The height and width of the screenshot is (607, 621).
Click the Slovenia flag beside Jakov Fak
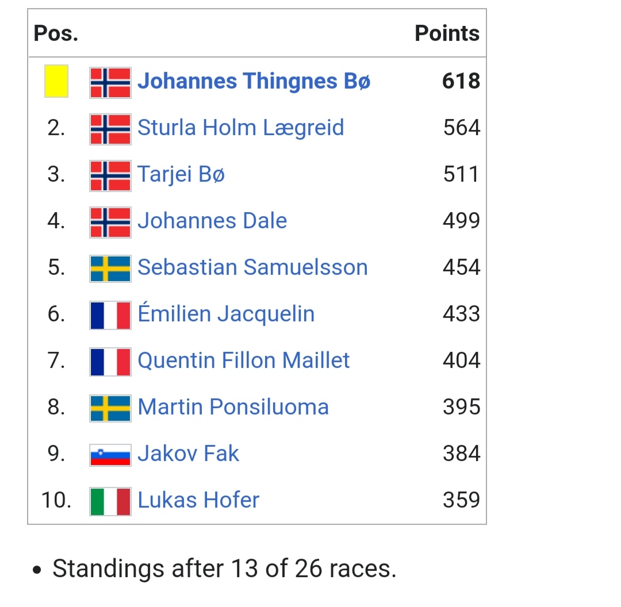click(x=110, y=455)
